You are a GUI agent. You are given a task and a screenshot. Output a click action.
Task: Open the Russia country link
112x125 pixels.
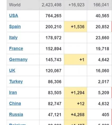(16, 114)
